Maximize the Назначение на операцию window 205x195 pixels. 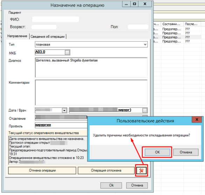coord(134,4)
